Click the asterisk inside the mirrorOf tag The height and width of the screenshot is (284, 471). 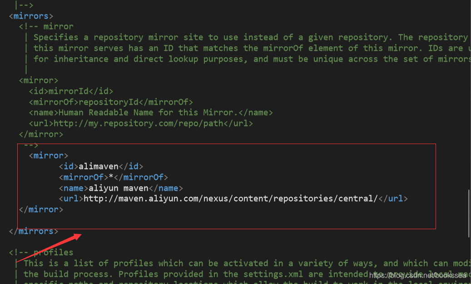(111, 177)
